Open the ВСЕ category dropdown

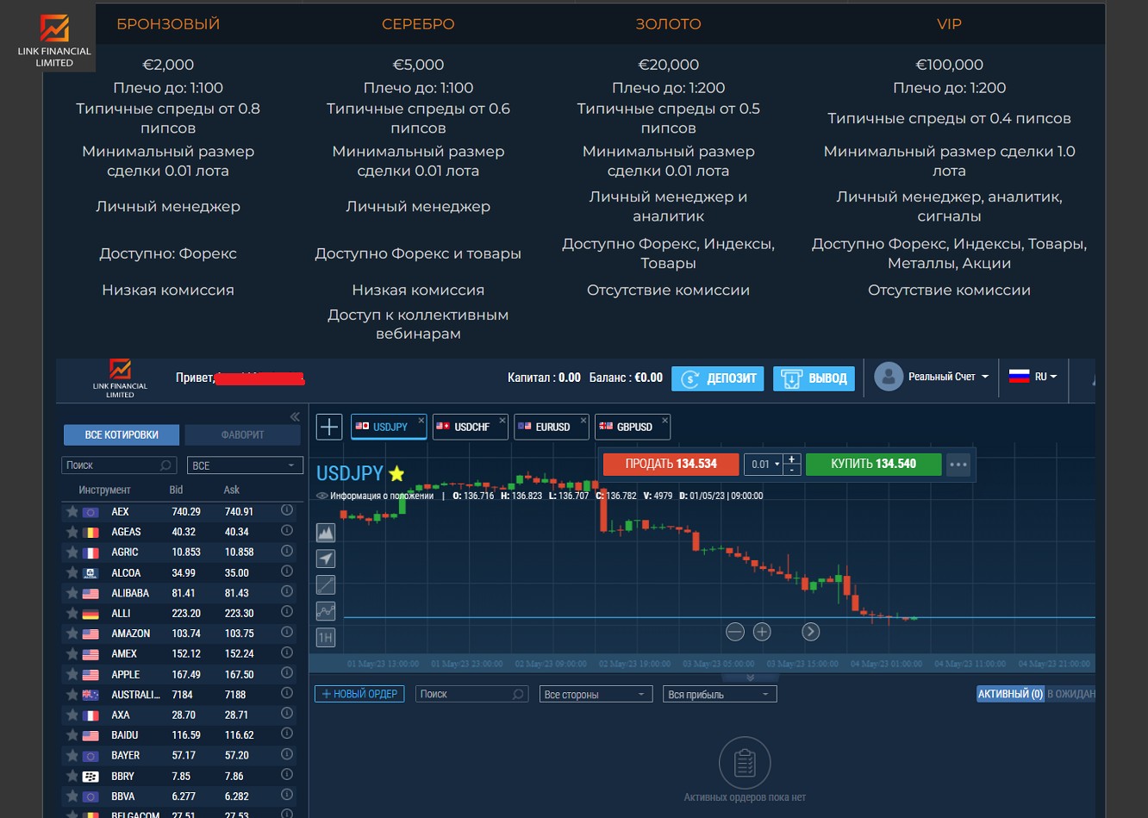(x=245, y=465)
